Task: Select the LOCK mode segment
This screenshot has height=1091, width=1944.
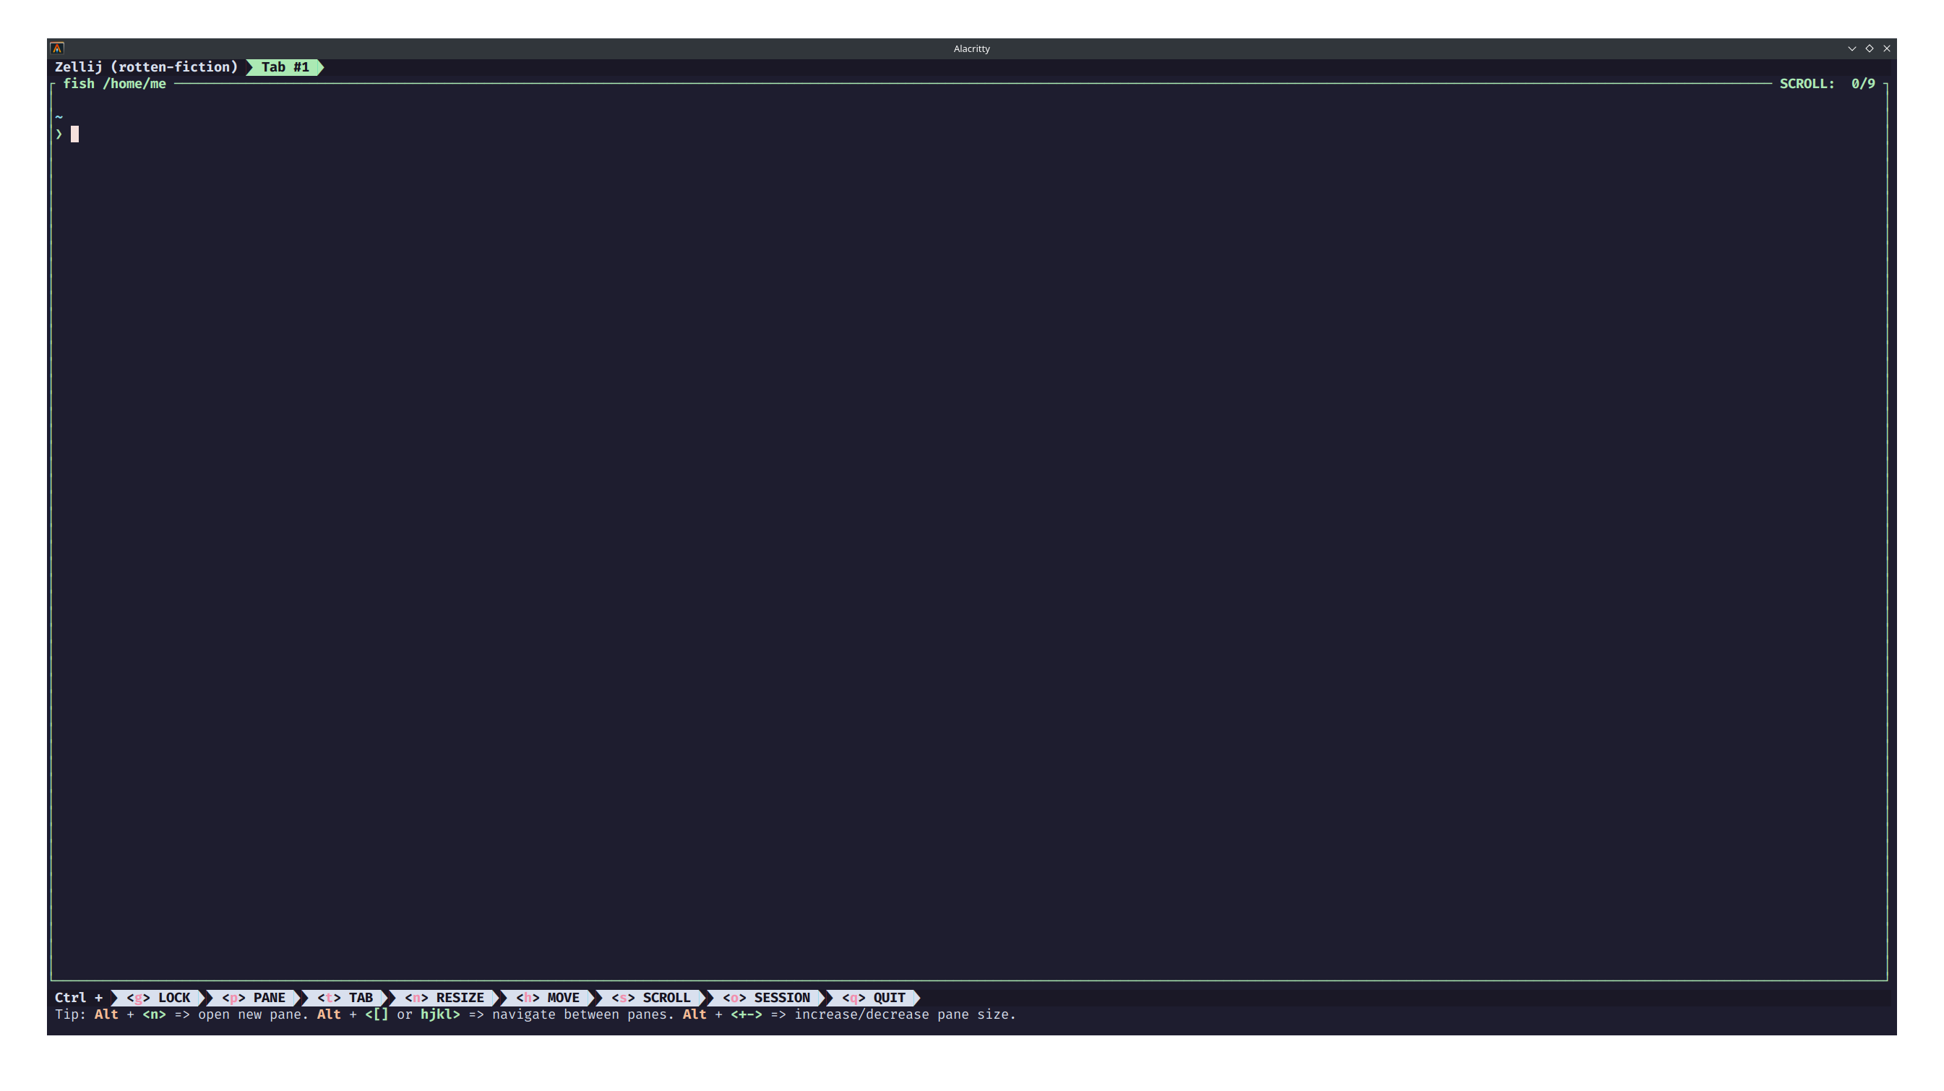Action: coord(158,998)
